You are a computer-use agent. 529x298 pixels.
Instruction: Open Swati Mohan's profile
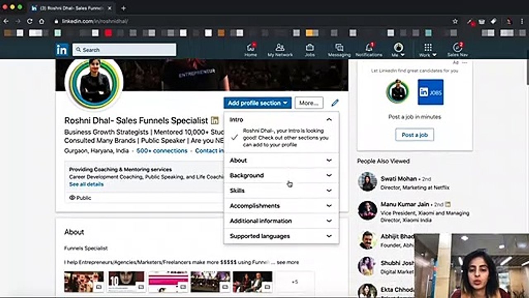pyautogui.click(x=398, y=179)
